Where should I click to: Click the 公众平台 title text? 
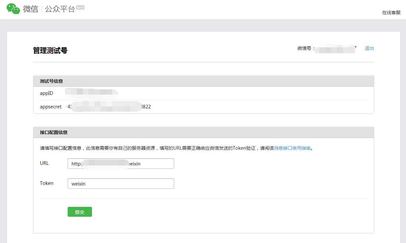click(x=60, y=9)
